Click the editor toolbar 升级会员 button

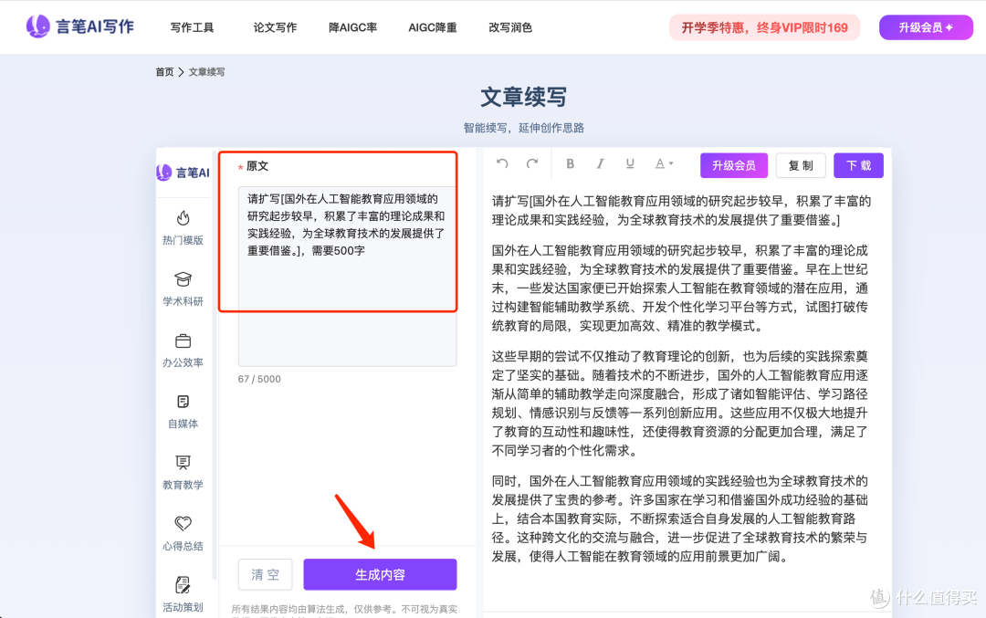coord(734,165)
